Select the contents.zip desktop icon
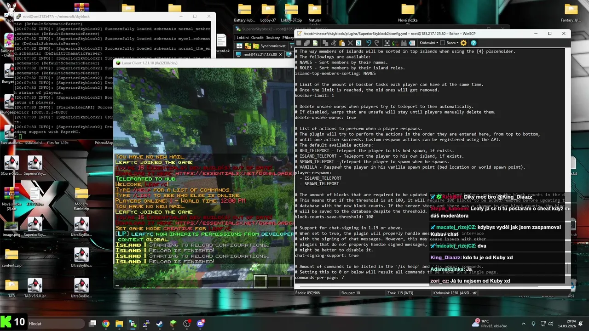The image size is (589, 331). pos(12,258)
